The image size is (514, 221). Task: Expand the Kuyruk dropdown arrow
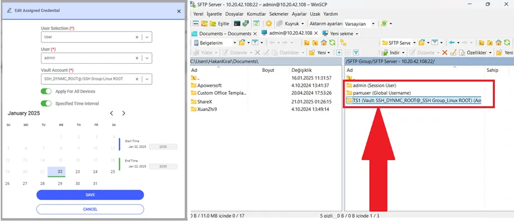pos(303,23)
